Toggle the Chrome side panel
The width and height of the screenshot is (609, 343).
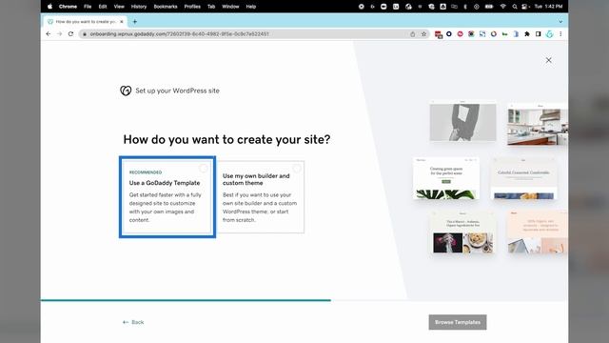click(539, 34)
